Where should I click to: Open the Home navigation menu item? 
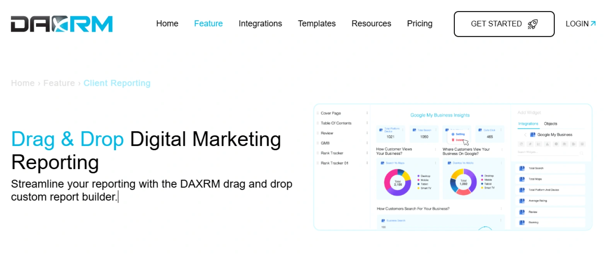(167, 24)
